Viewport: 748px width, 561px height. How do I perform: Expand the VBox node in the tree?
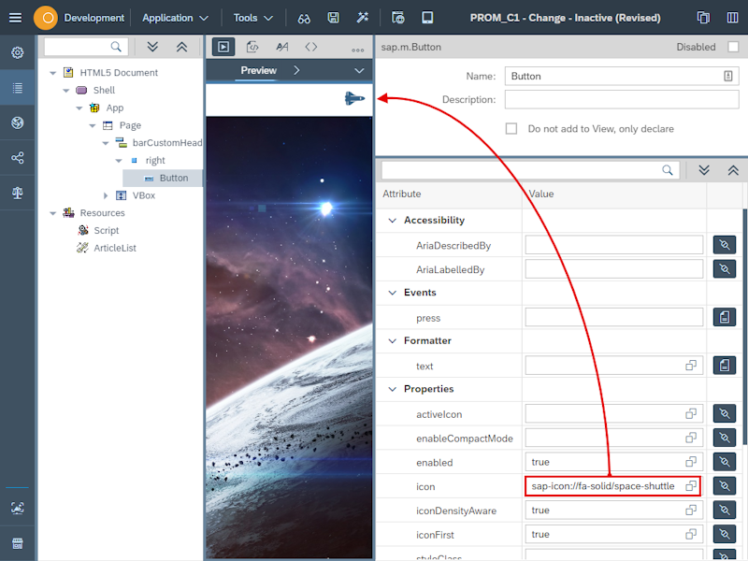(106, 194)
